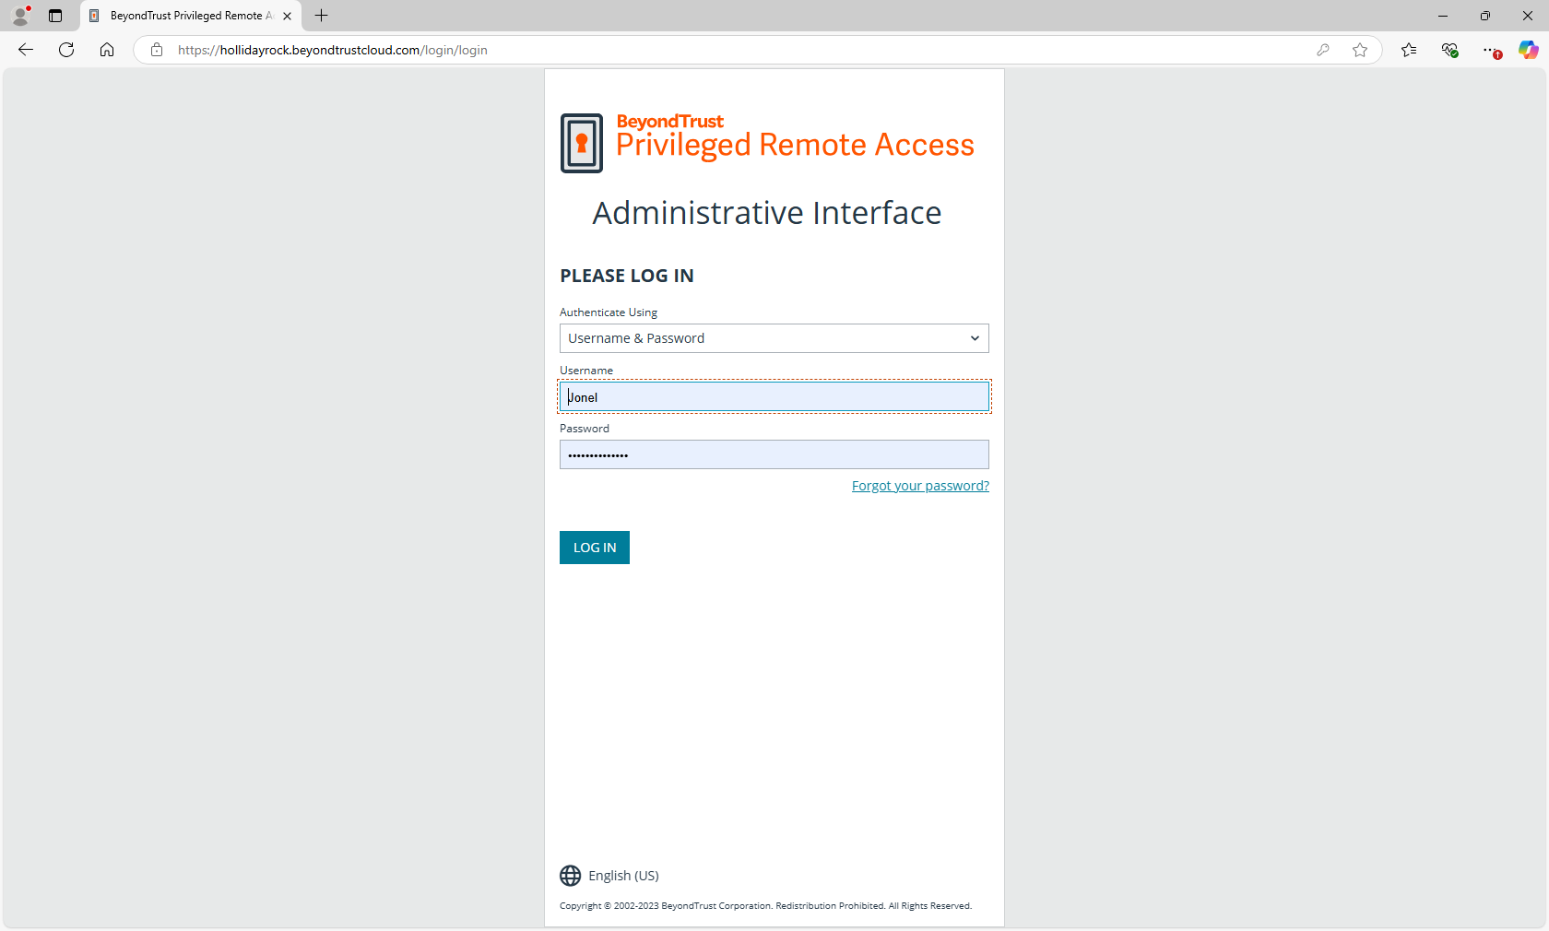The image size is (1549, 931).
Task: Expand Authenticate Using dropdown
Action: point(774,338)
